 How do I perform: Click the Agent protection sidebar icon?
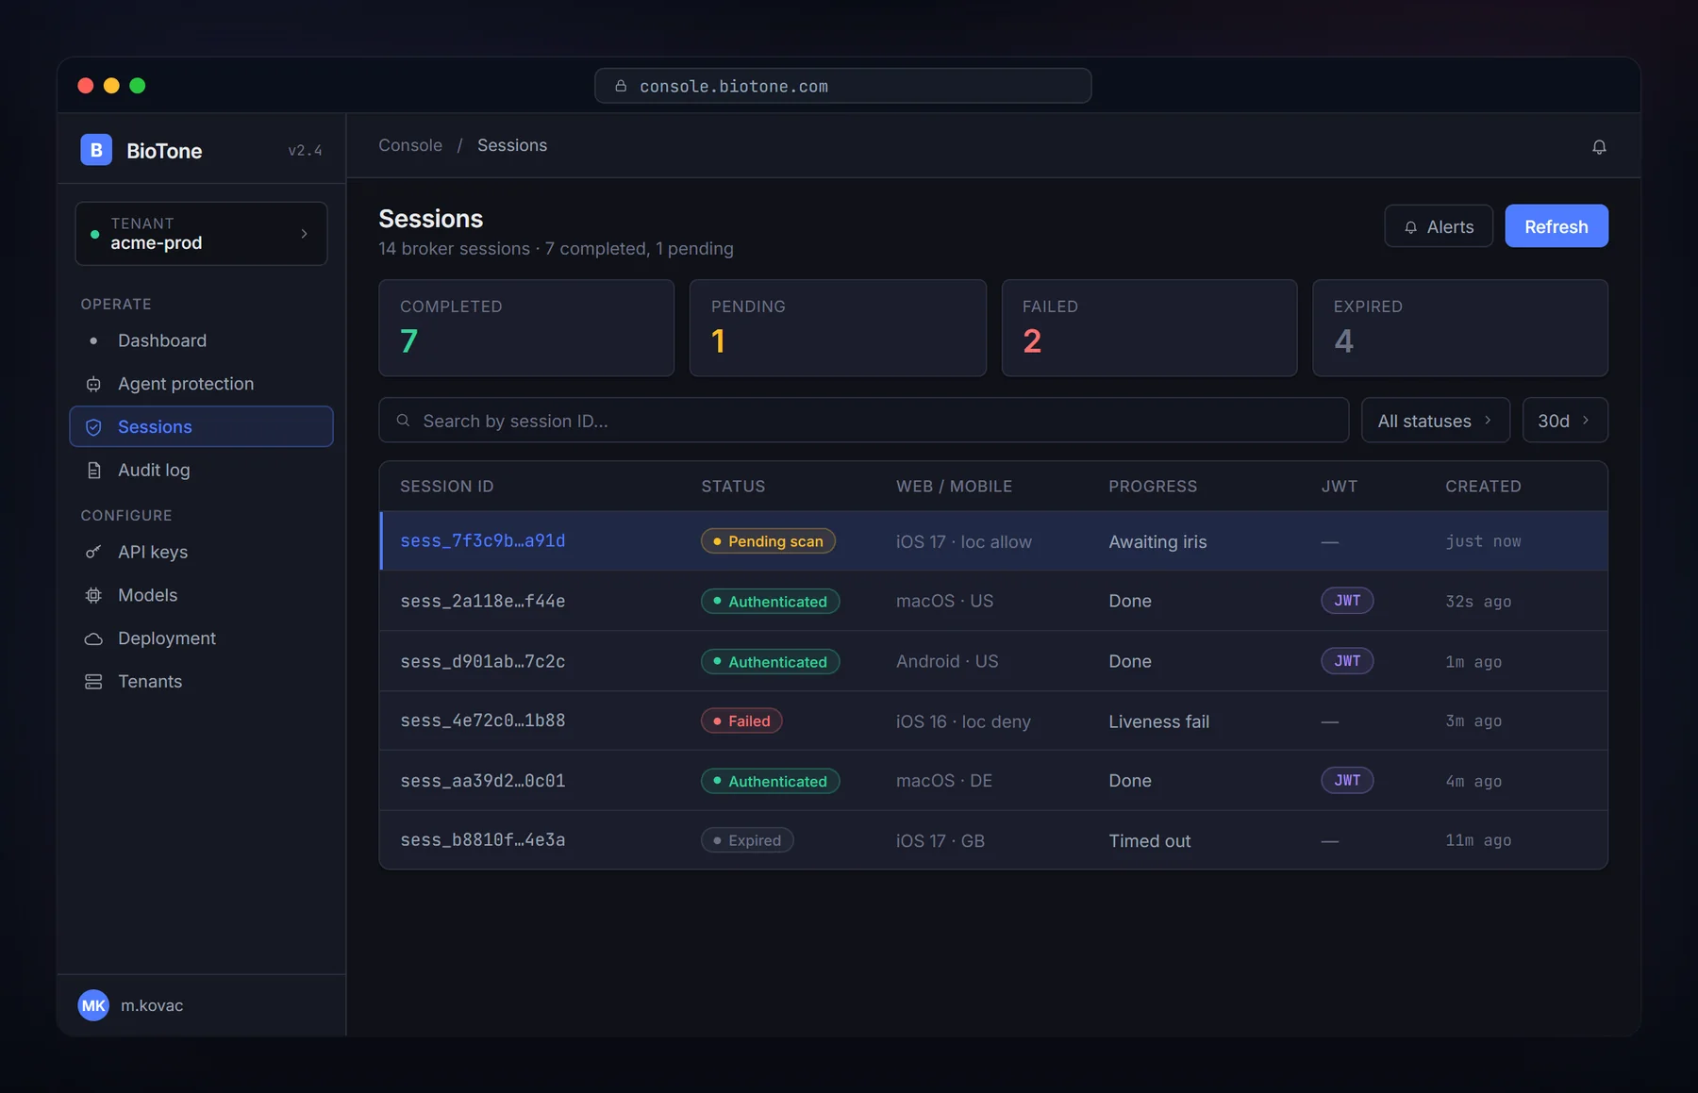coord(93,384)
